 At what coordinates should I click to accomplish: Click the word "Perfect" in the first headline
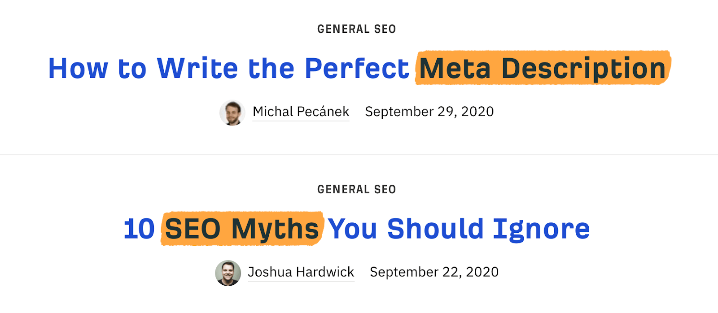pos(357,69)
